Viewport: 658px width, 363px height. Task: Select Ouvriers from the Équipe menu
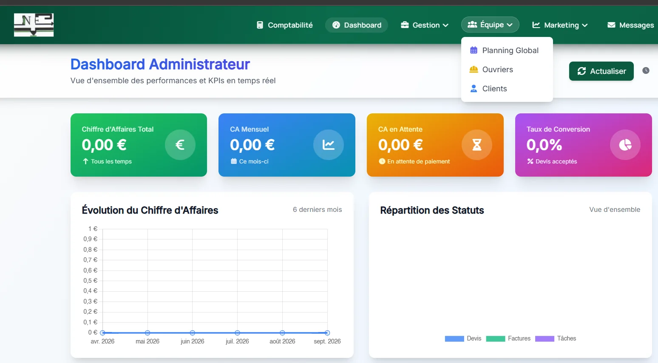[507, 70]
